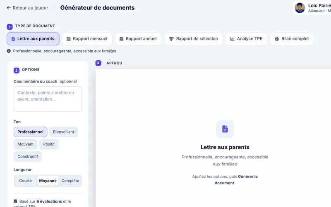Click the 'TYPE DE DOCUMENT' section label
The width and height of the screenshot is (331, 207).
(x=35, y=26)
